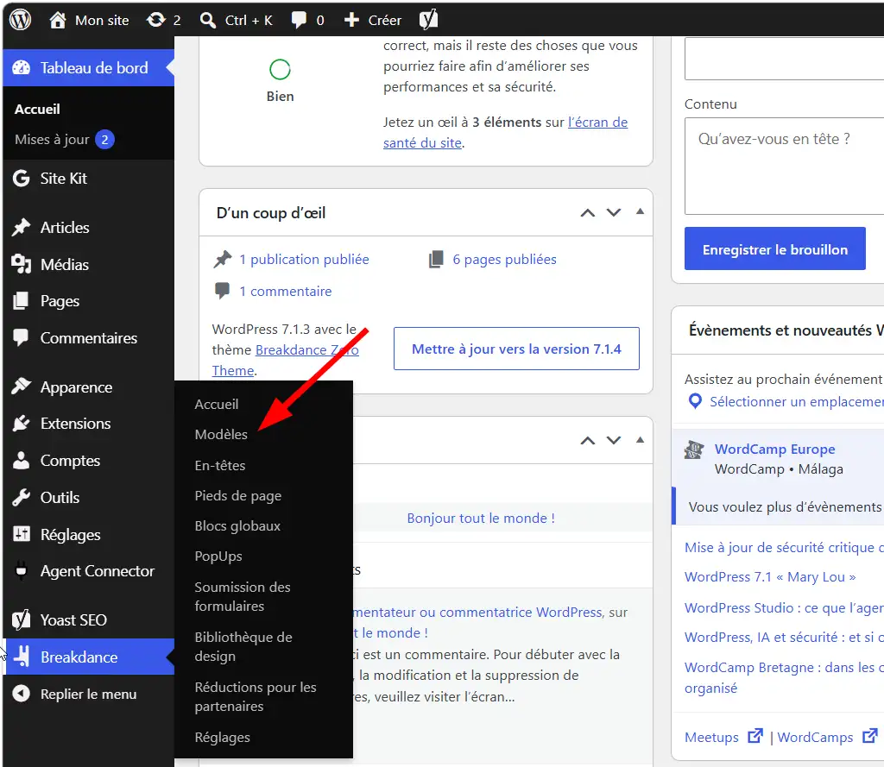Click Mettre à jour vers la version 7.1.4
The image size is (884, 767).
pyautogui.click(x=516, y=349)
